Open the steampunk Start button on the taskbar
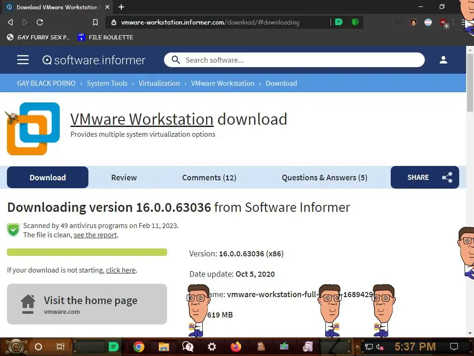The height and width of the screenshot is (356, 474). [15, 347]
